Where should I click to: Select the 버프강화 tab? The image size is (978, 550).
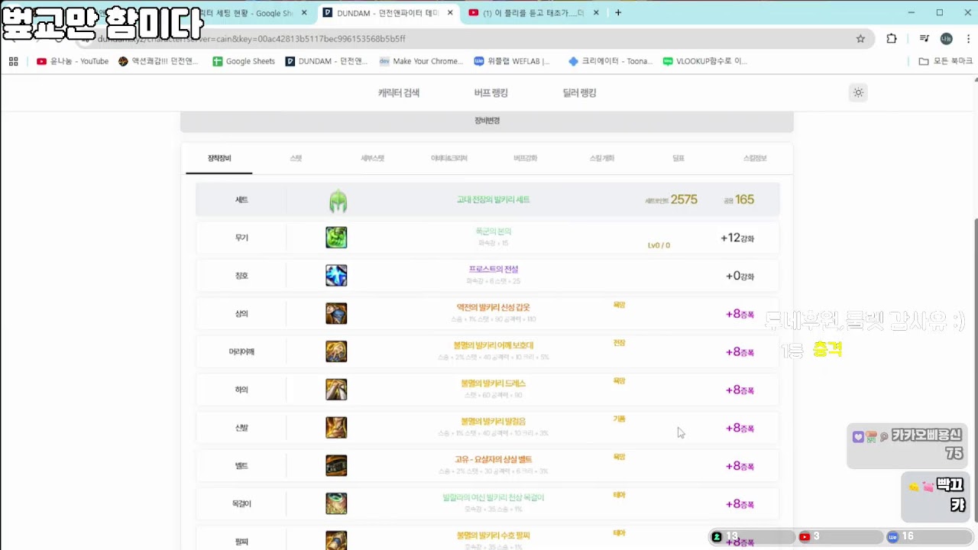pyautogui.click(x=525, y=158)
